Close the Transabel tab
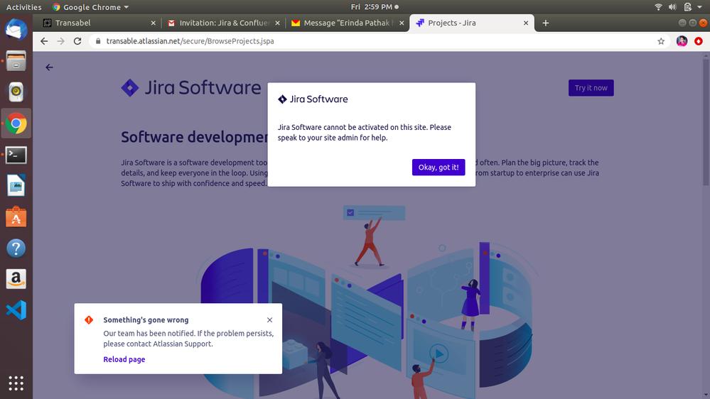 [153, 23]
